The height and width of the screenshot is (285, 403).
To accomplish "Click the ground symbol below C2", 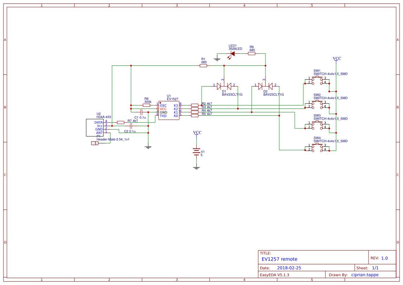I will tap(148, 147).
